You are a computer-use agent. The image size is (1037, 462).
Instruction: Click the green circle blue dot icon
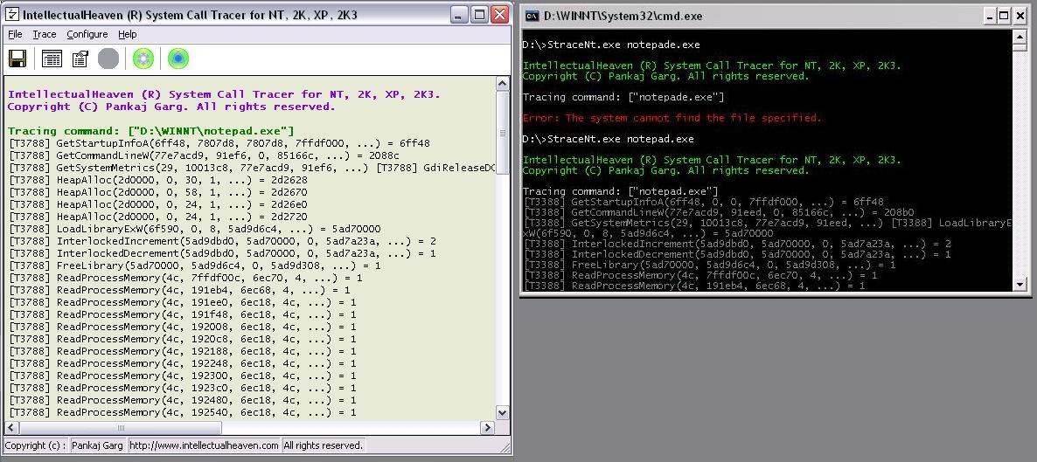pos(177,59)
